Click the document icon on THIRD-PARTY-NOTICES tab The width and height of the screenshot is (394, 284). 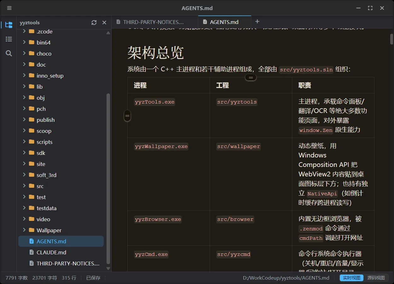coord(118,22)
